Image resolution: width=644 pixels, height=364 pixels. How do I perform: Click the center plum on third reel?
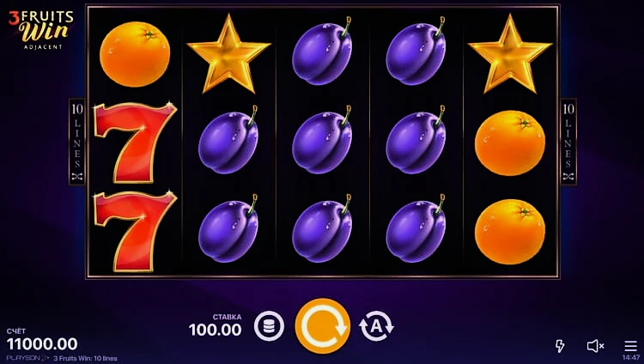coord(322,141)
